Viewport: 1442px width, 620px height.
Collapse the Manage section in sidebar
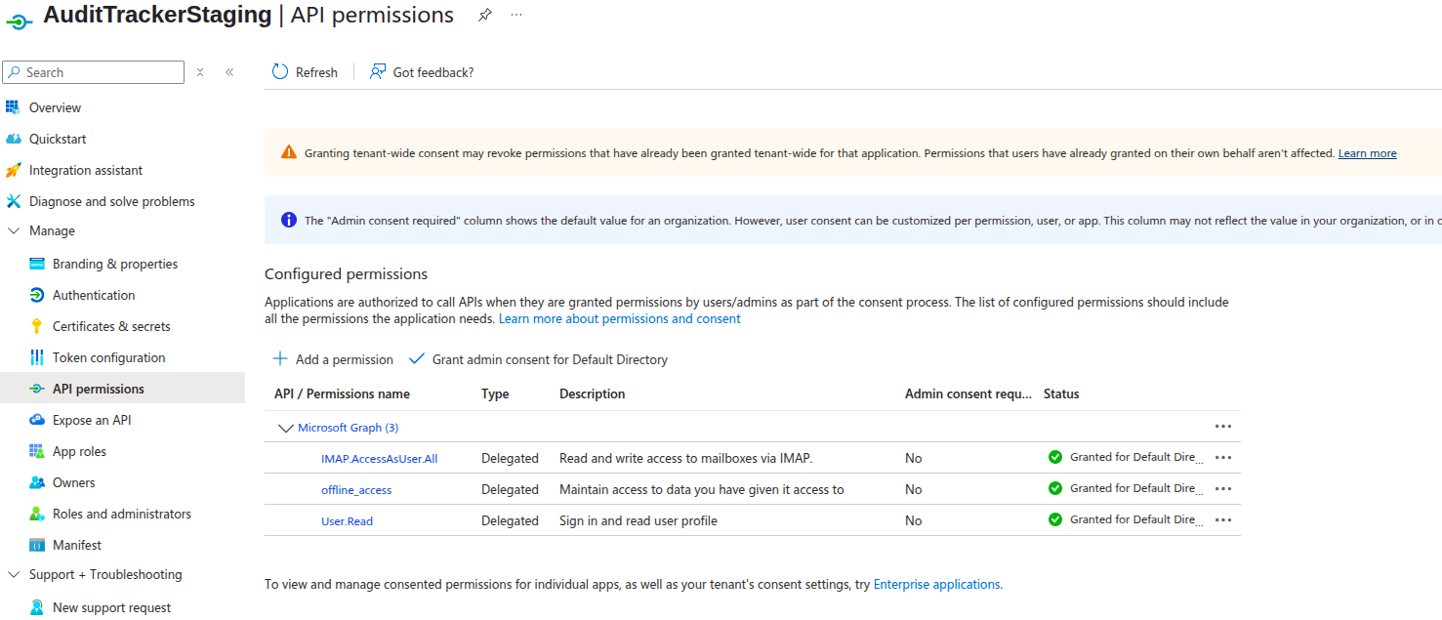pyautogui.click(x=13, y=231)
